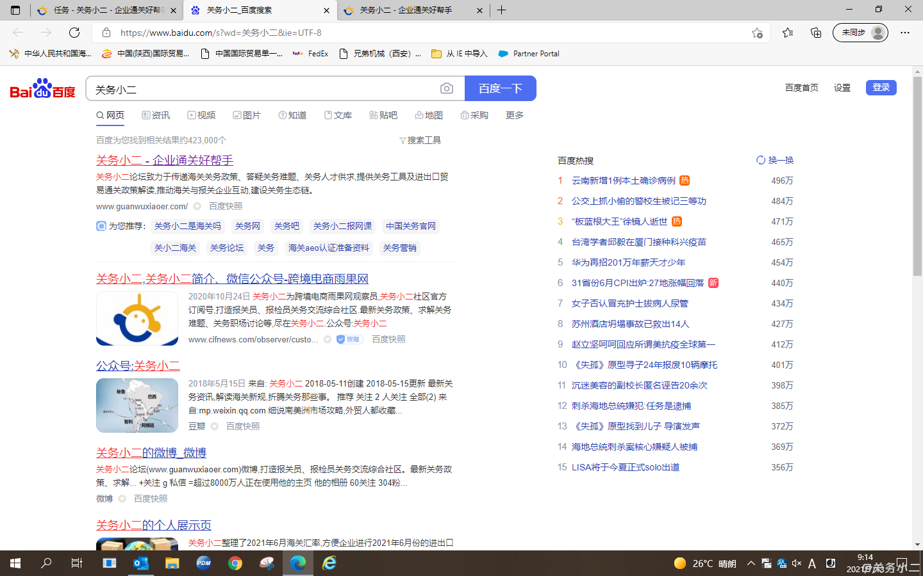Select the 资讯 search tab
Screen dimensions: 923x576
(x=156, y=115)
